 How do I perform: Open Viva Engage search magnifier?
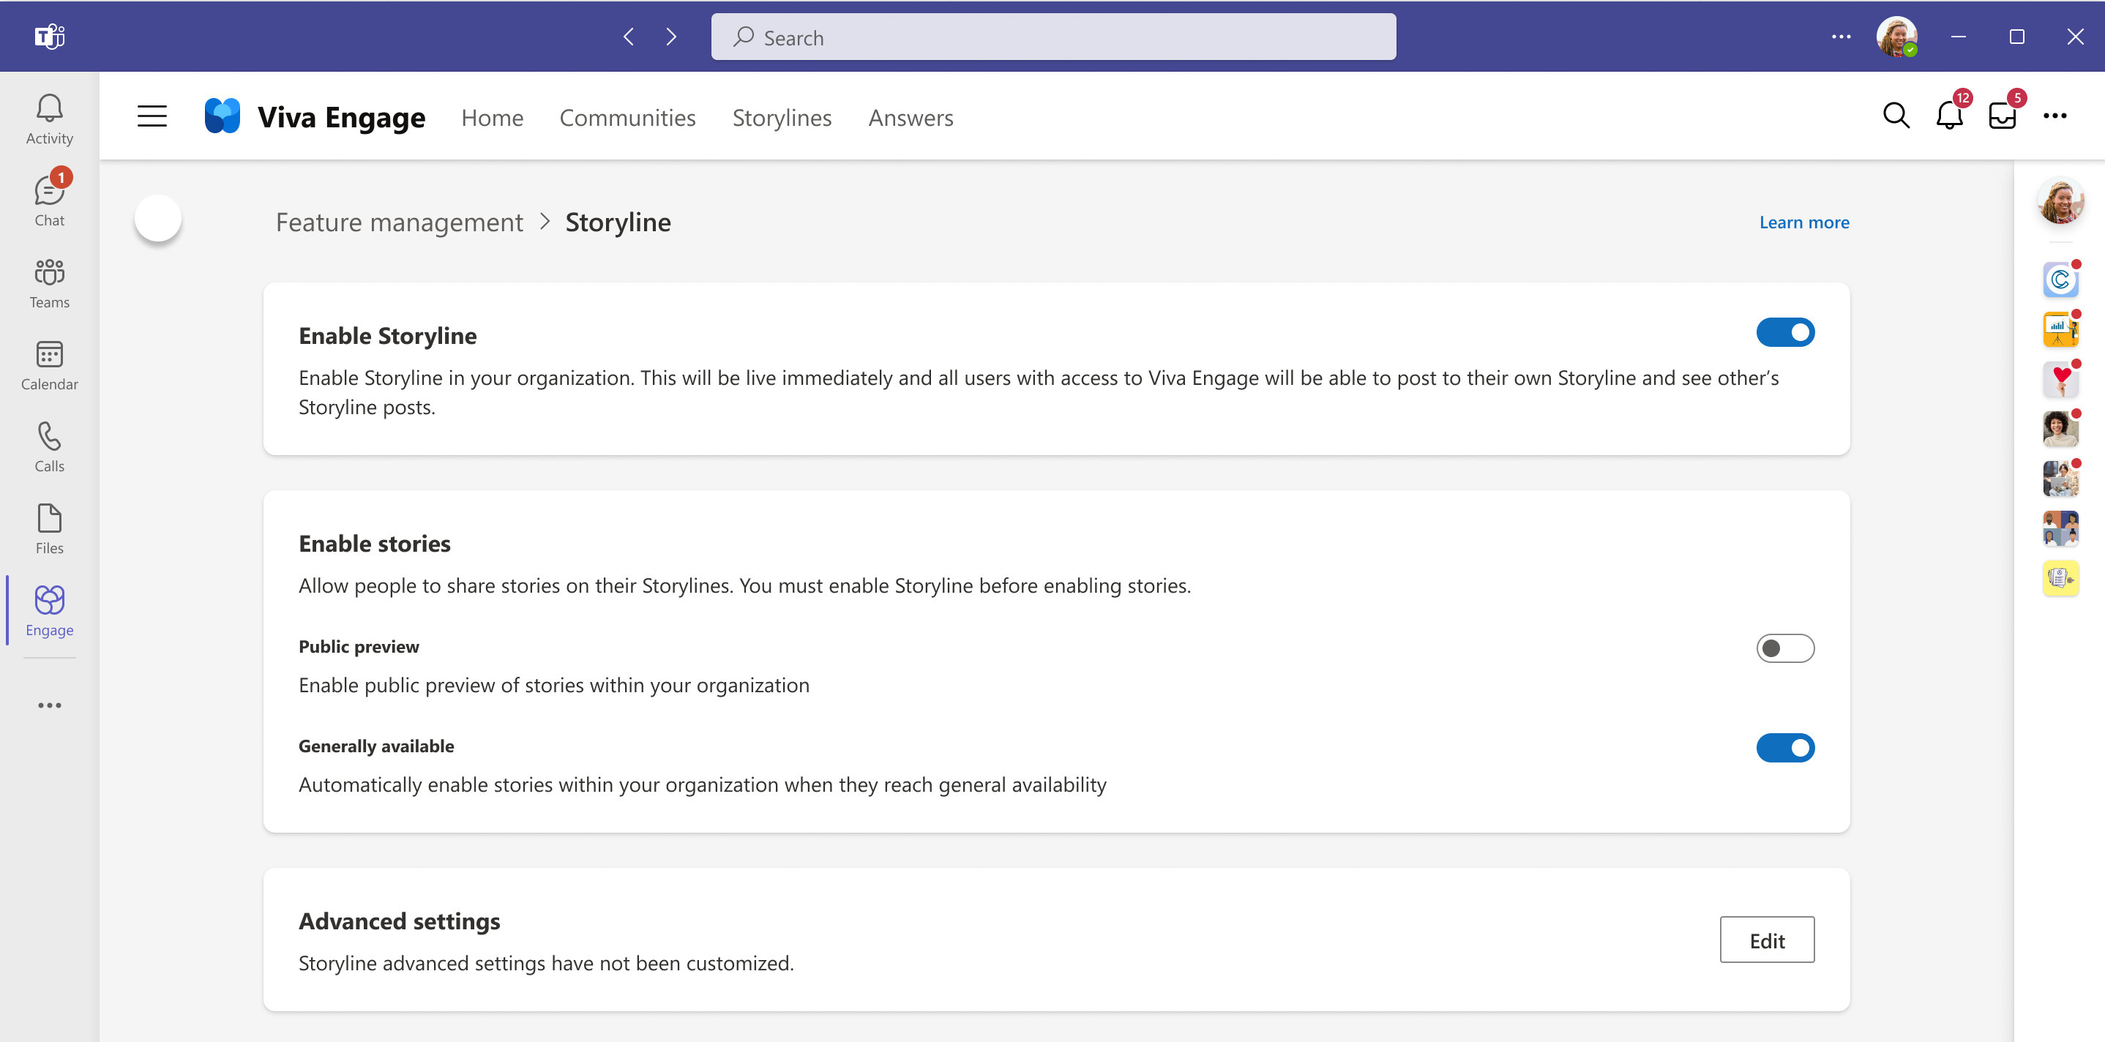pos(1896,116)
